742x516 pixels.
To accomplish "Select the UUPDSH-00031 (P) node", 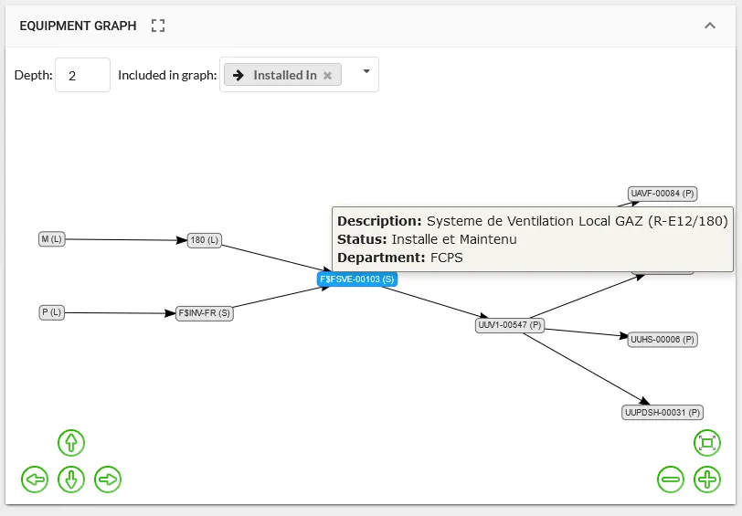I will pos(662,413).
